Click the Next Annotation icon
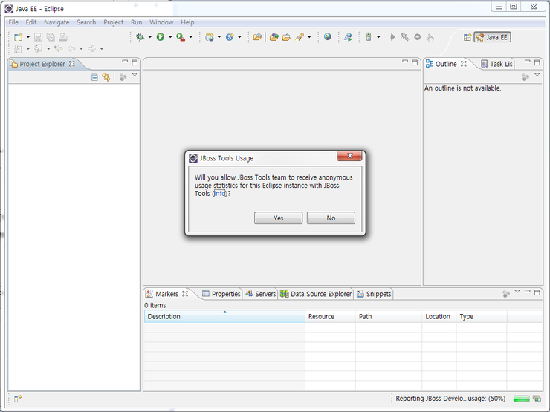 pos(18,49)
